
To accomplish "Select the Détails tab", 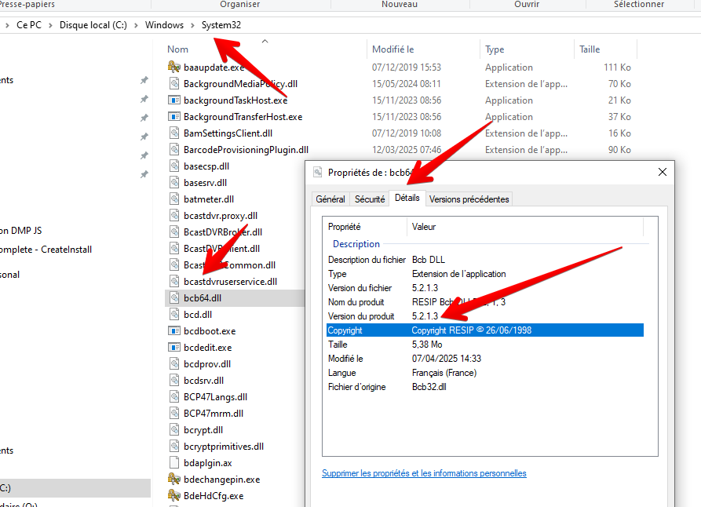I will click(x=407, y=198).
